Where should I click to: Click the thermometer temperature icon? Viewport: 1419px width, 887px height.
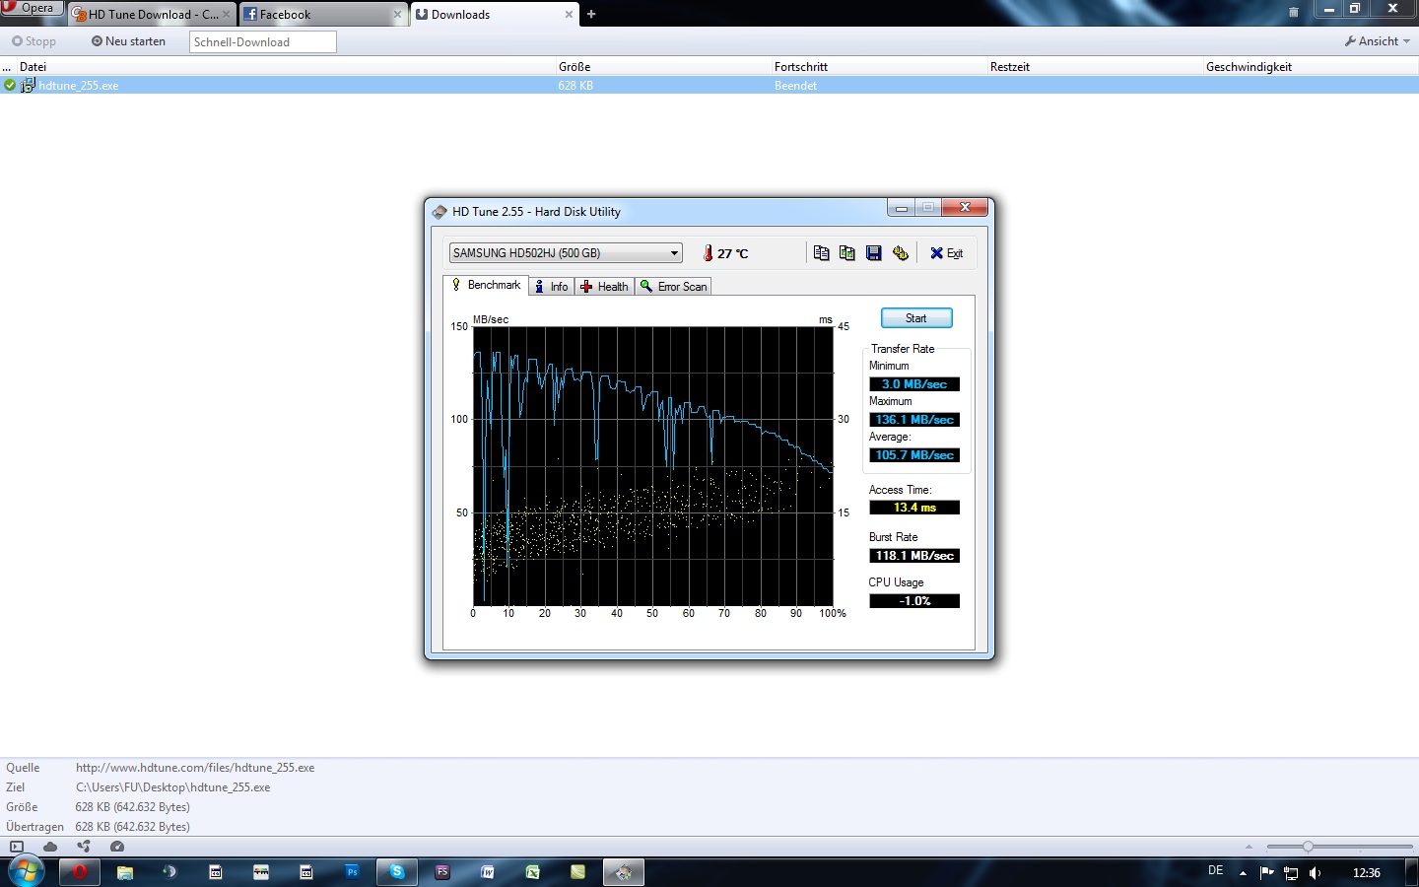pyautogui.click(x=708, y=253)
